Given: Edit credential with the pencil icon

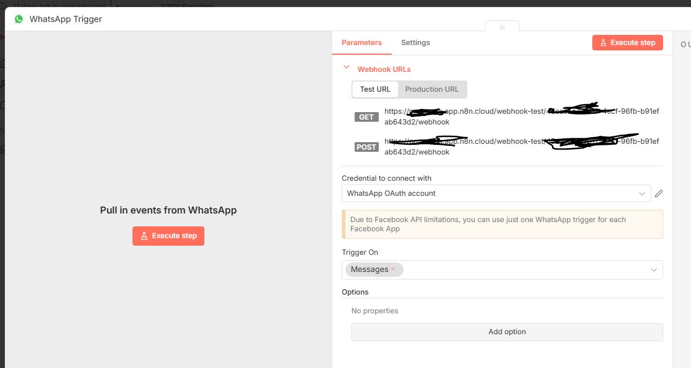Looking at the screenshot, I should pos(659,193).
